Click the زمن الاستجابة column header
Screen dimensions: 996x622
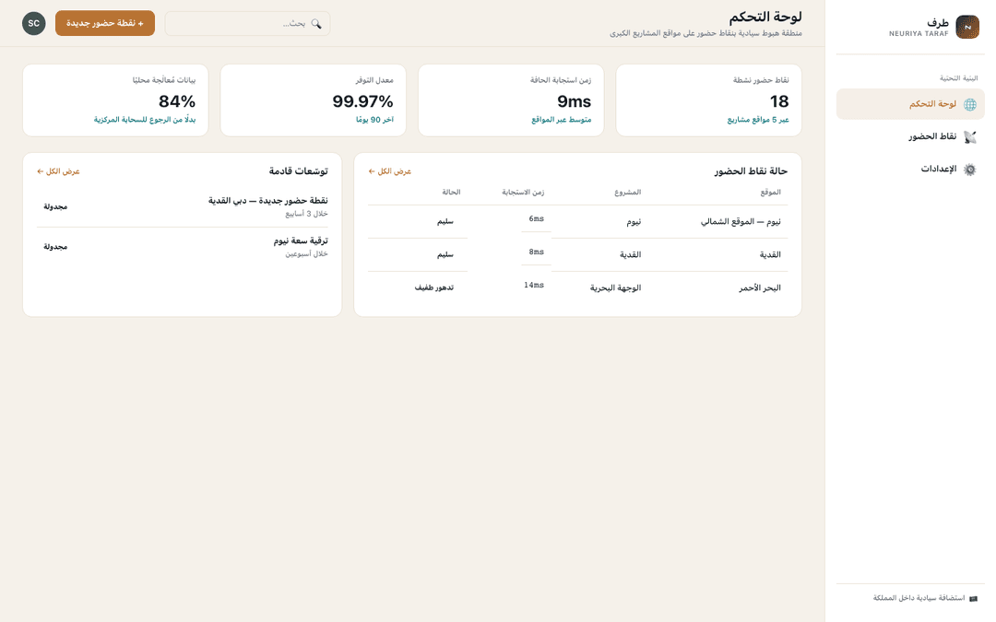pos(523,193)
